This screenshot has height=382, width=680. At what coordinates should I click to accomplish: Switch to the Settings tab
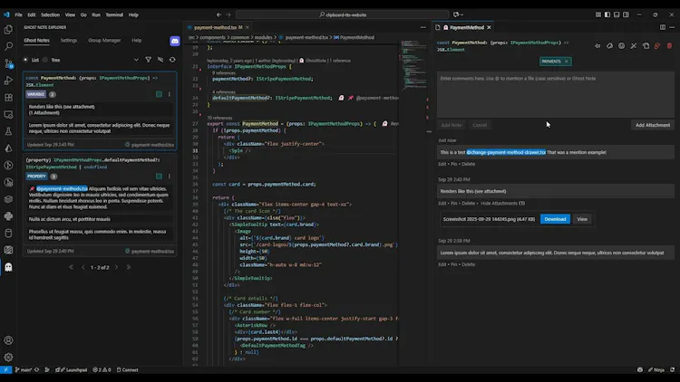pyautogui.click(x=69, y=40)
